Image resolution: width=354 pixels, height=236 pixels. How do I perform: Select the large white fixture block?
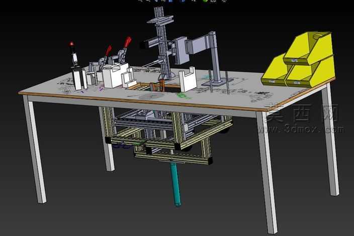pyautogui.click(x=115, y=75)
